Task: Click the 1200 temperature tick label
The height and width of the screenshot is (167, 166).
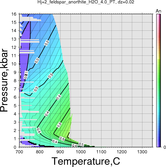Action: click(x=122, y=152)
